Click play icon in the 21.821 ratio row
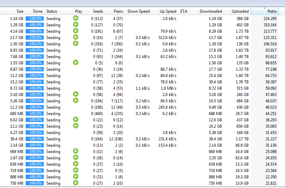This screenshot has width=285, height=188. coord(76,183)
